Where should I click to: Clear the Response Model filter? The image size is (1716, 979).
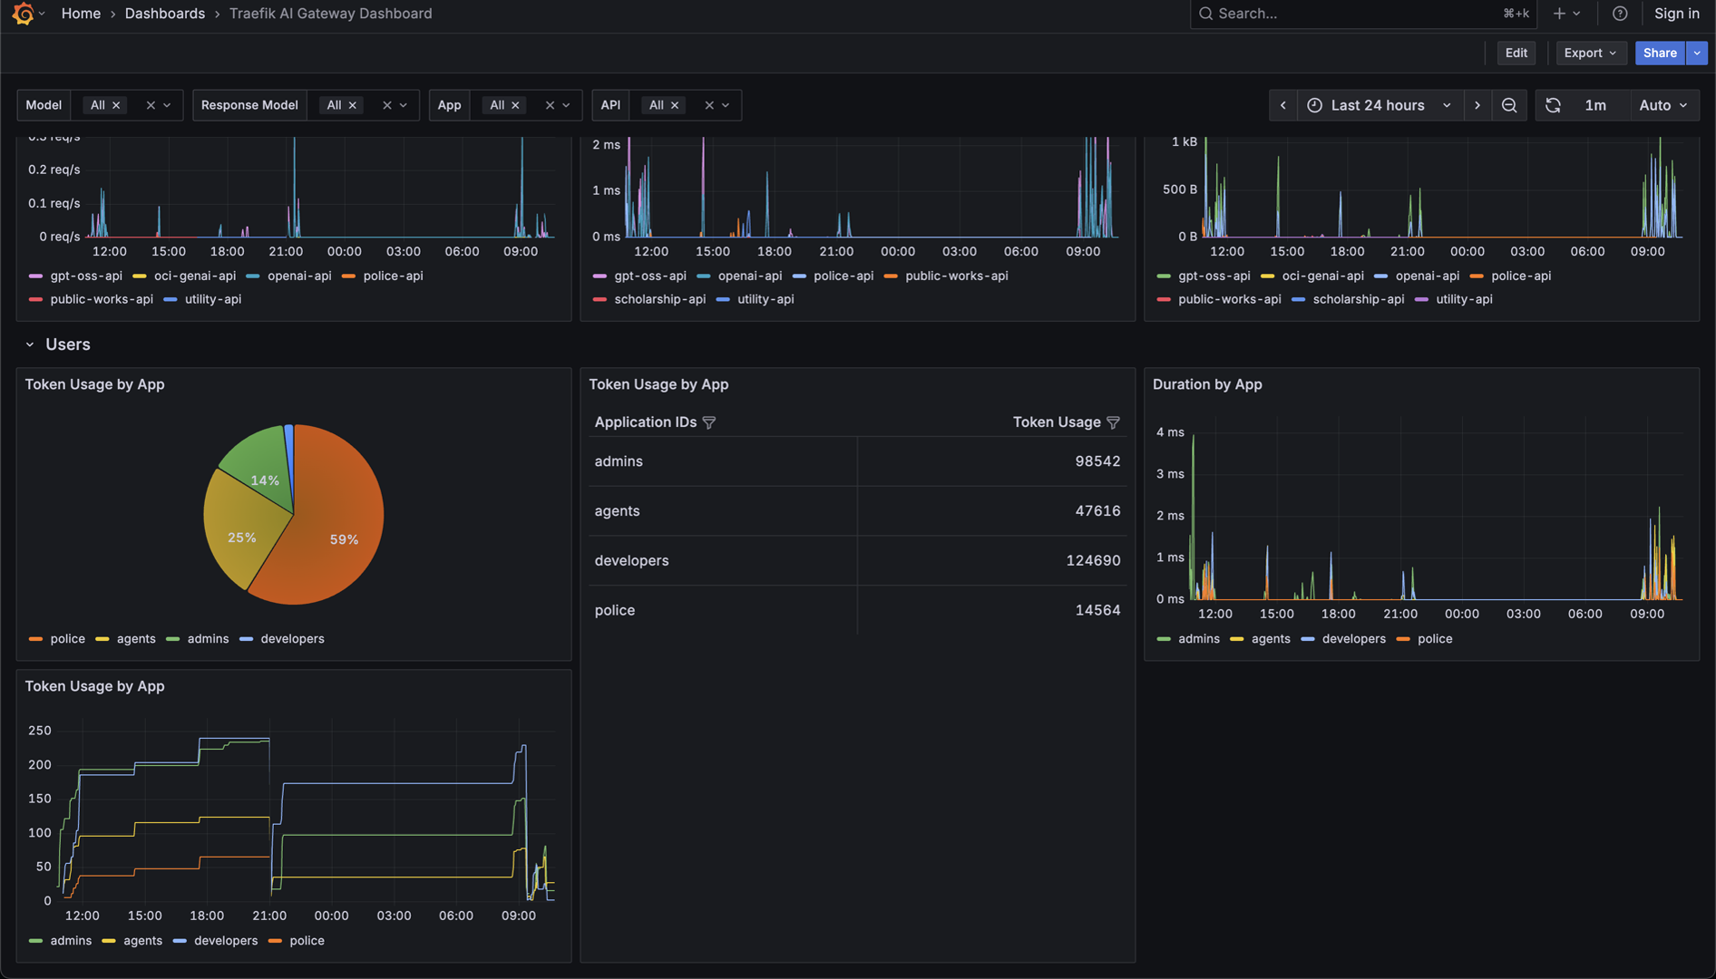click(x=387, y=105)
